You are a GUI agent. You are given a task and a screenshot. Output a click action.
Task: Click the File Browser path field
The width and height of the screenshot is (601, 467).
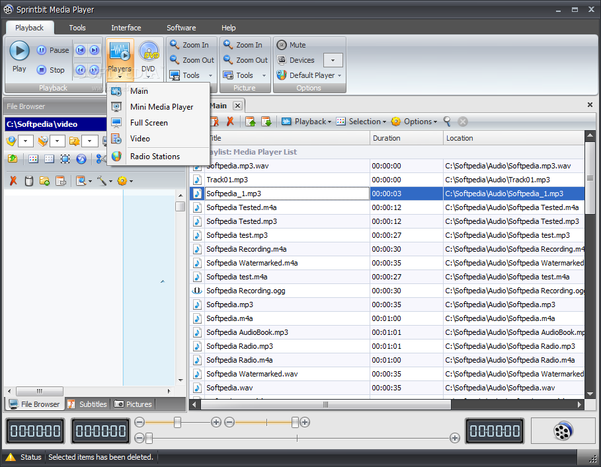(x=56, y=124)
